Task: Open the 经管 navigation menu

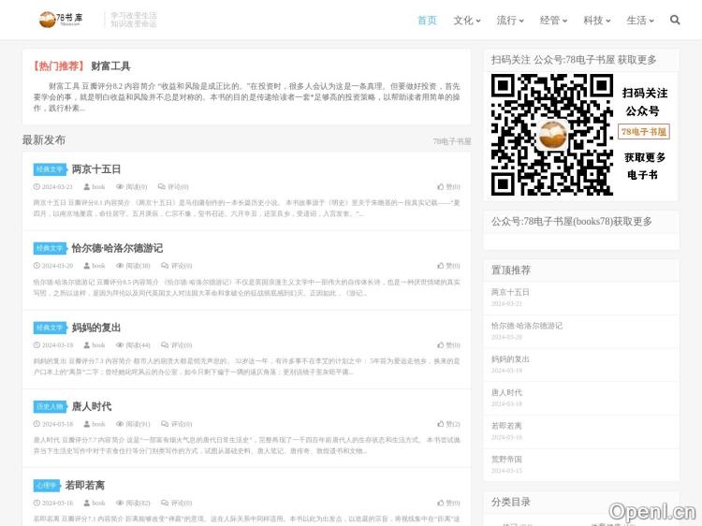Action: pos(552,20)
